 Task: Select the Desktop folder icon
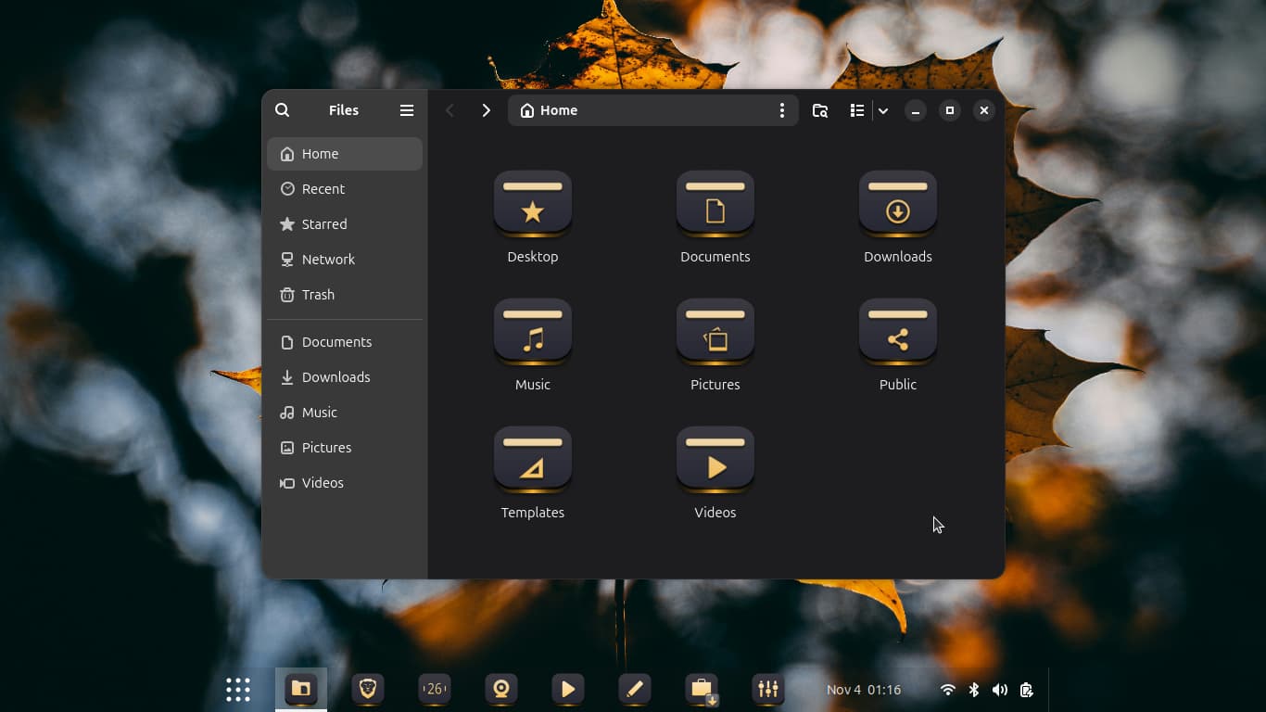[532, 204]
